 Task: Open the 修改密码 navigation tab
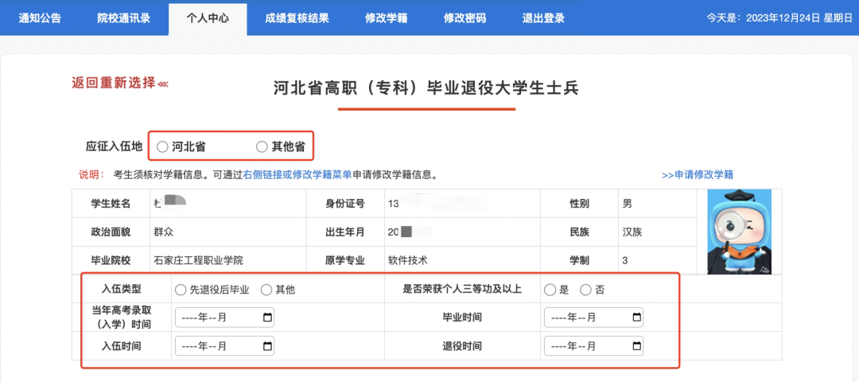(464, 18)
